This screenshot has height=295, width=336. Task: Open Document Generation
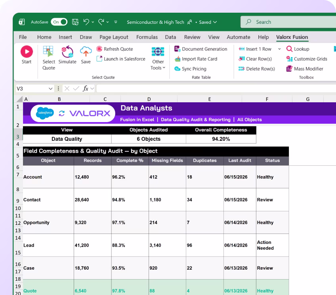[201, 49]
